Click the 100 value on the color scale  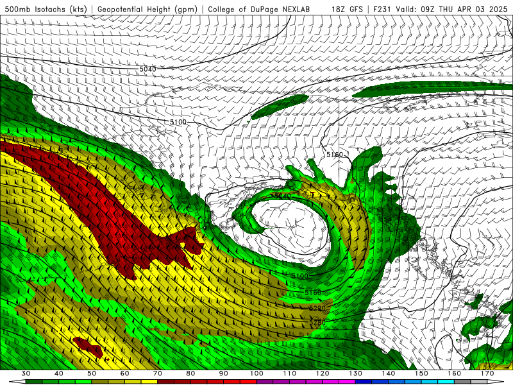tap(257, 373)
